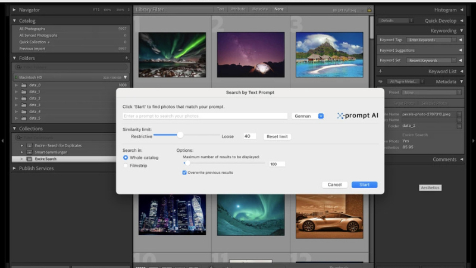Select the gold sports car thumbnail
Viewport: 476px width, 268px height.
click(330, 216)
